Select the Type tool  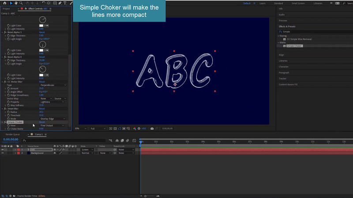point(65,3)
